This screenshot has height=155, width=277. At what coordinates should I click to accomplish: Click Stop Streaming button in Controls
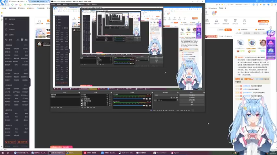[x=192, y=95]
